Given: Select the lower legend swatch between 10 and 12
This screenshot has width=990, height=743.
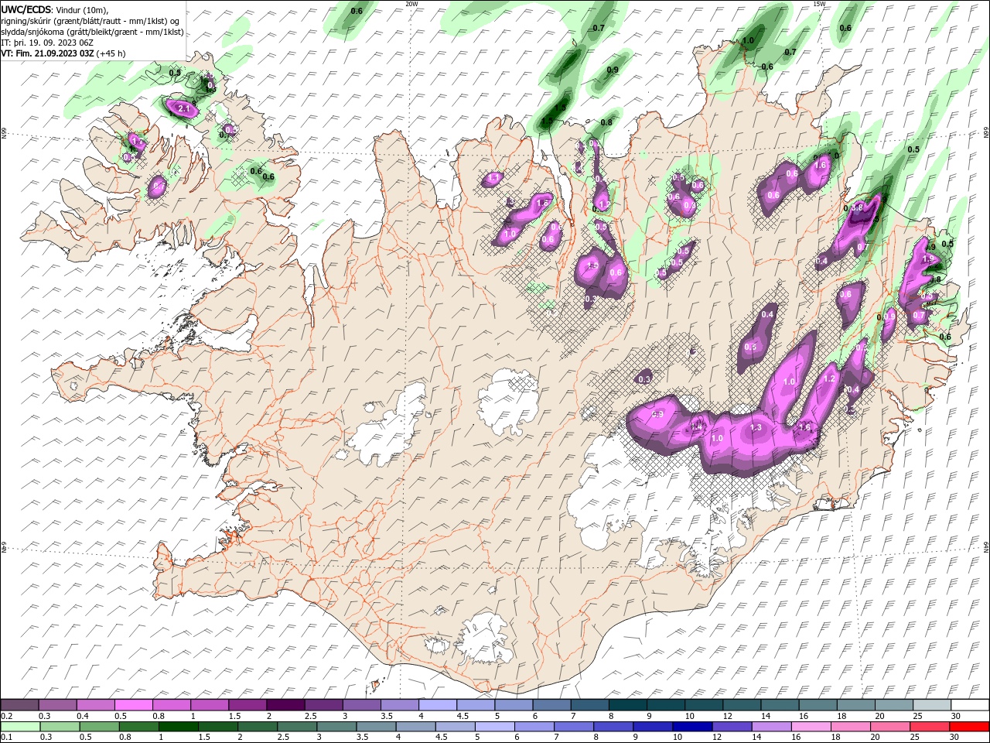Looking at the screenshot, I should pyautogui.click(x=692, y=727).
